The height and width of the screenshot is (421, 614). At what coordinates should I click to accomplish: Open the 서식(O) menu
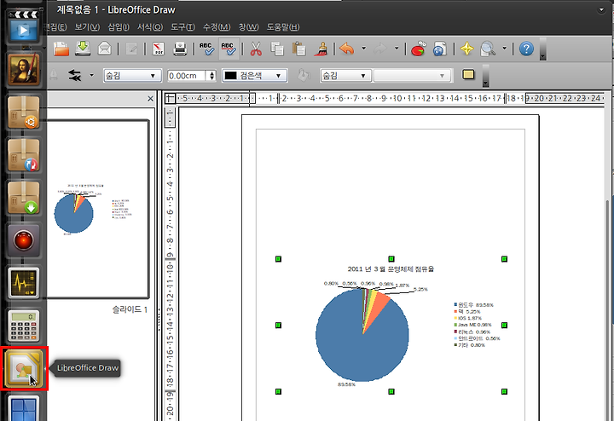[x=150, y=27]
